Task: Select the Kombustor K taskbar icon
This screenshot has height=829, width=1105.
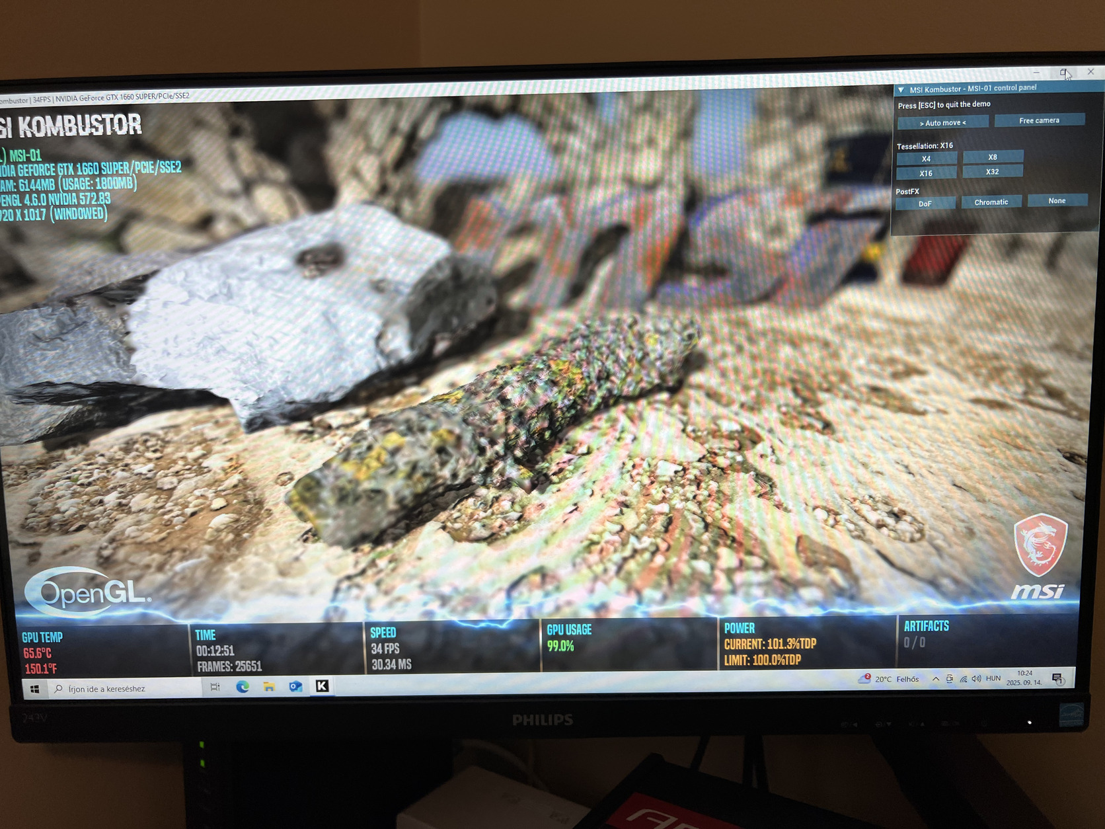Action: 322,686
